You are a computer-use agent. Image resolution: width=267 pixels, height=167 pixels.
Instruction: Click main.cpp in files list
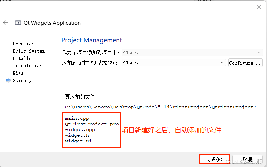coord(77,118)
